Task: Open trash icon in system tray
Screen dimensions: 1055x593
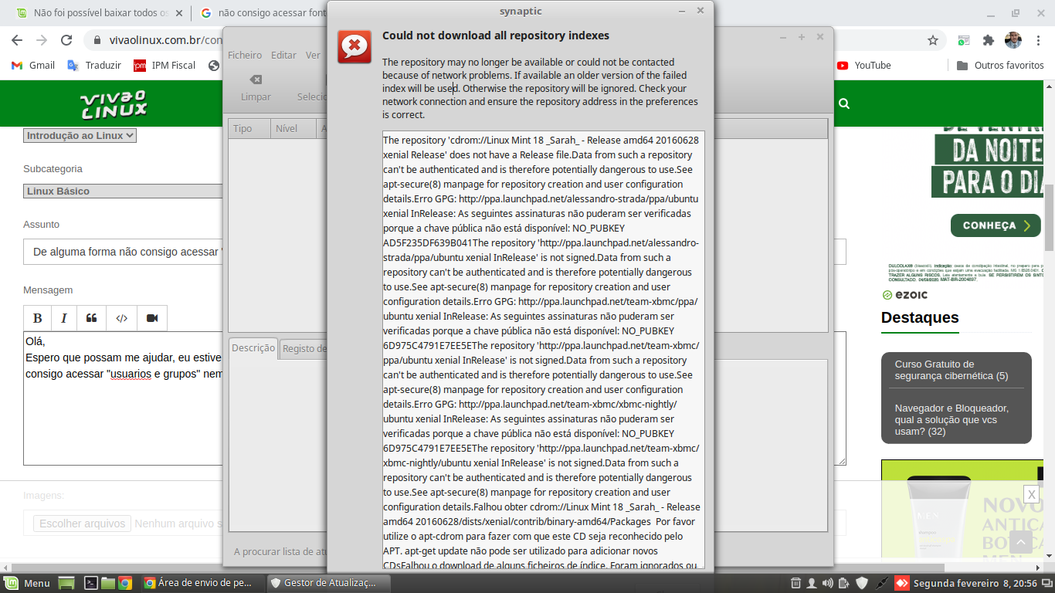Action: pos(796,583)
